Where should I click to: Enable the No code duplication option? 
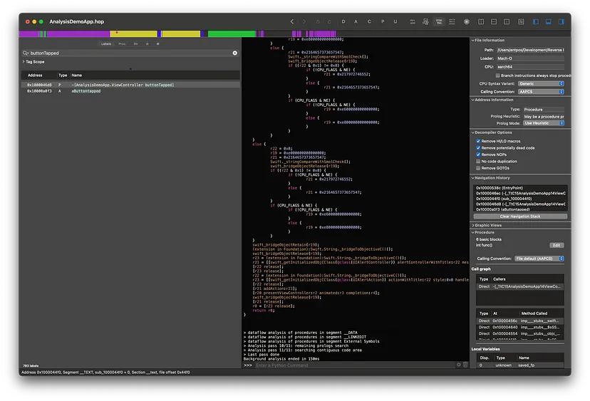click(x=478, y=161)
